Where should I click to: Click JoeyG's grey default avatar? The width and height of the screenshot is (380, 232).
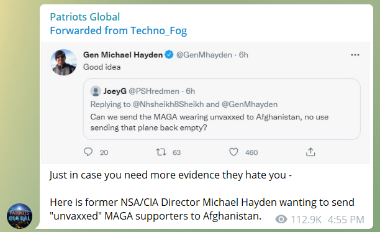[x=96, y=91]
